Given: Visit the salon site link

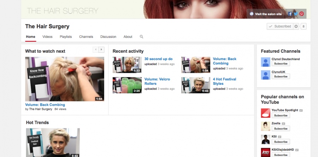Looking at the screenshot, I should point(268,14).
